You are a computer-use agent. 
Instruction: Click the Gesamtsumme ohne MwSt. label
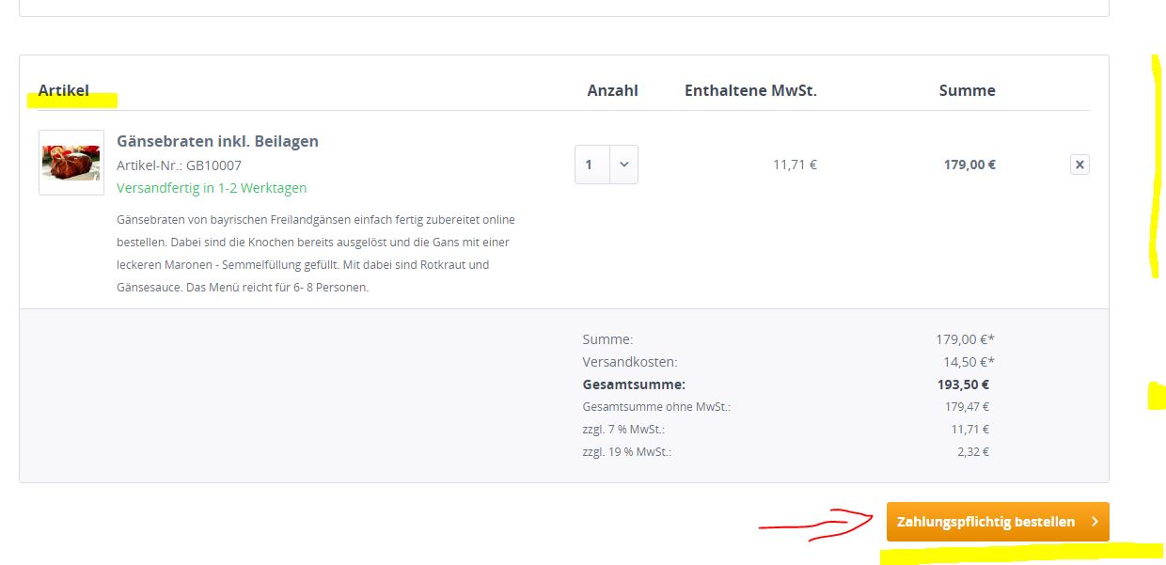click(656, 407)
